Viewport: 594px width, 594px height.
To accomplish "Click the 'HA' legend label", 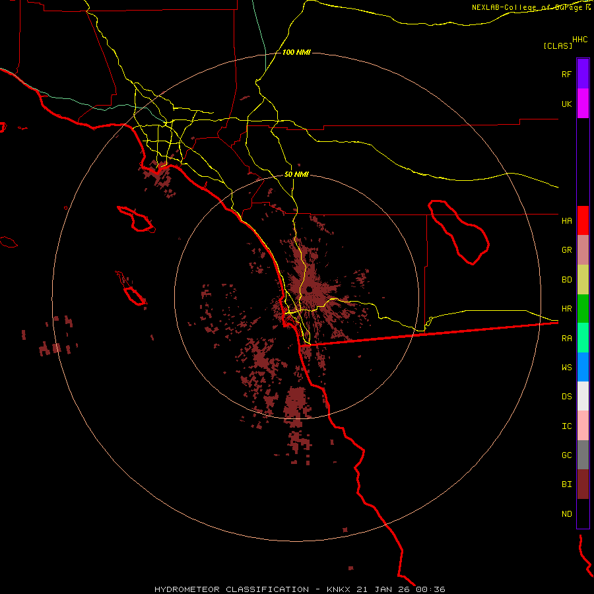I will [567, 220].
